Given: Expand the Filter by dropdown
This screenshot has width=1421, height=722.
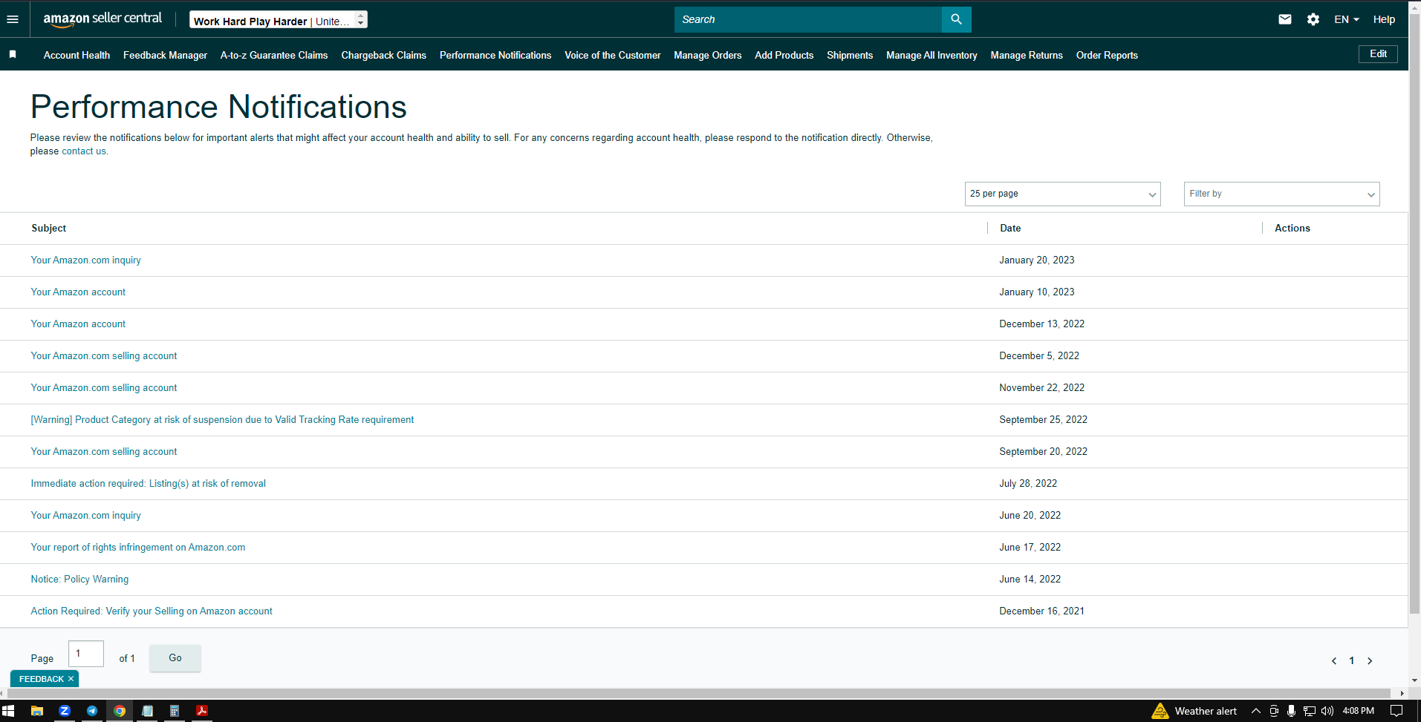Looking at the screenshot, I should [x=1281, y=194].
